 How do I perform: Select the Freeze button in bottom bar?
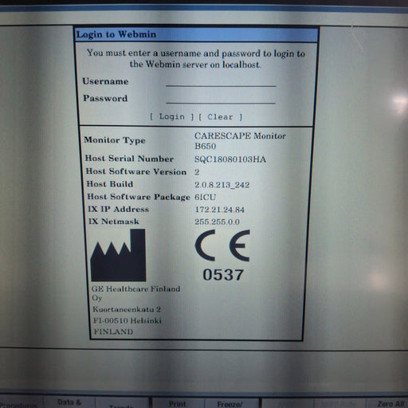[230, 404]
